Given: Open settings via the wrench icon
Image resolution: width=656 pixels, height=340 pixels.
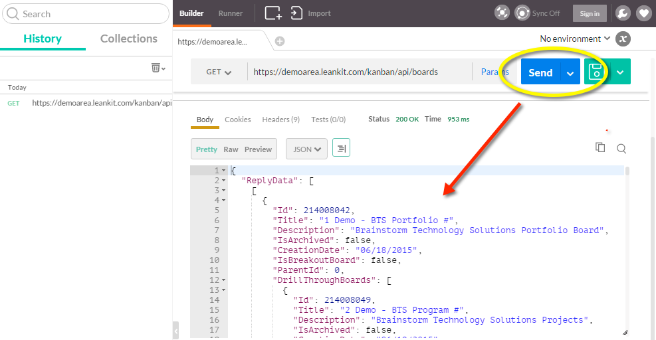Looking at the screenshot, I should [623, 13].
